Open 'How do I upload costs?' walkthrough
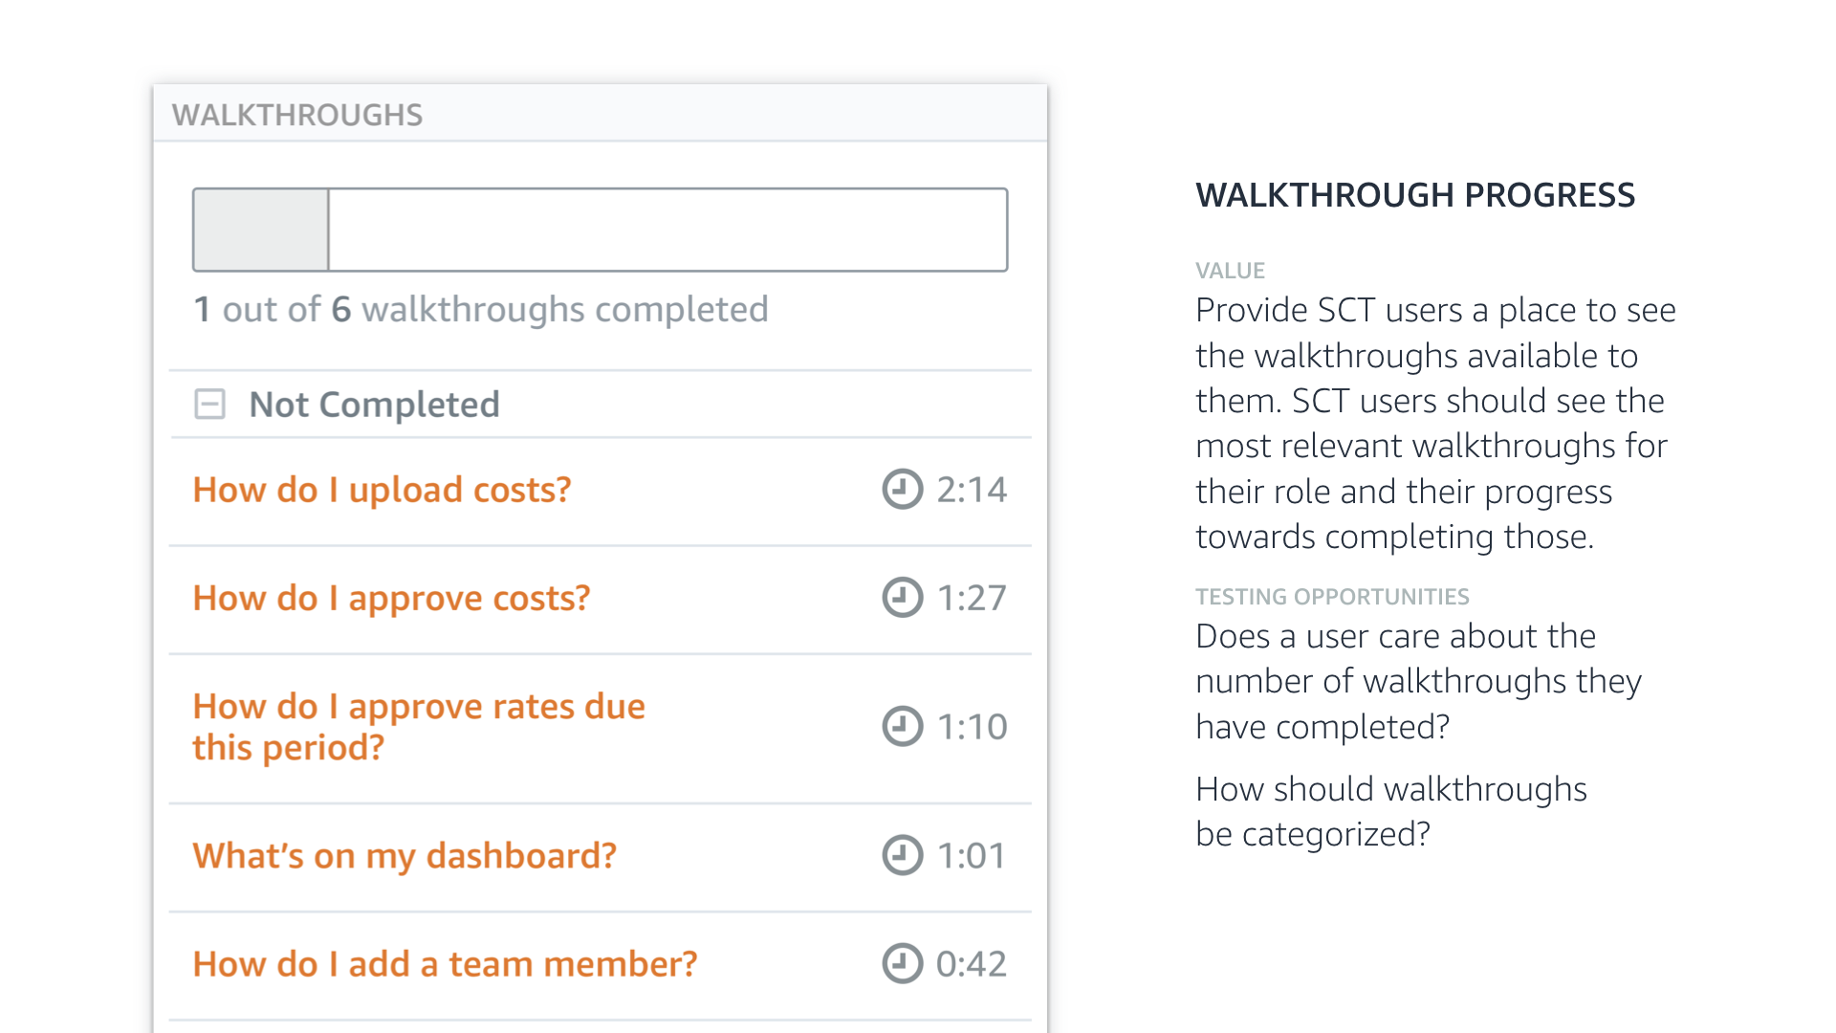The image size is (1836, 1033). (382, 490)
